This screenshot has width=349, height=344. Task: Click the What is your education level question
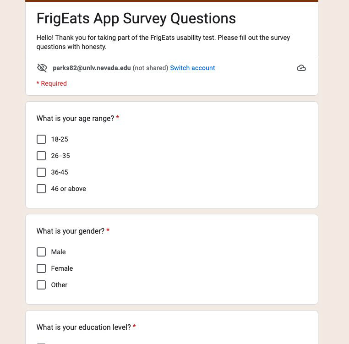click(83, 327)
